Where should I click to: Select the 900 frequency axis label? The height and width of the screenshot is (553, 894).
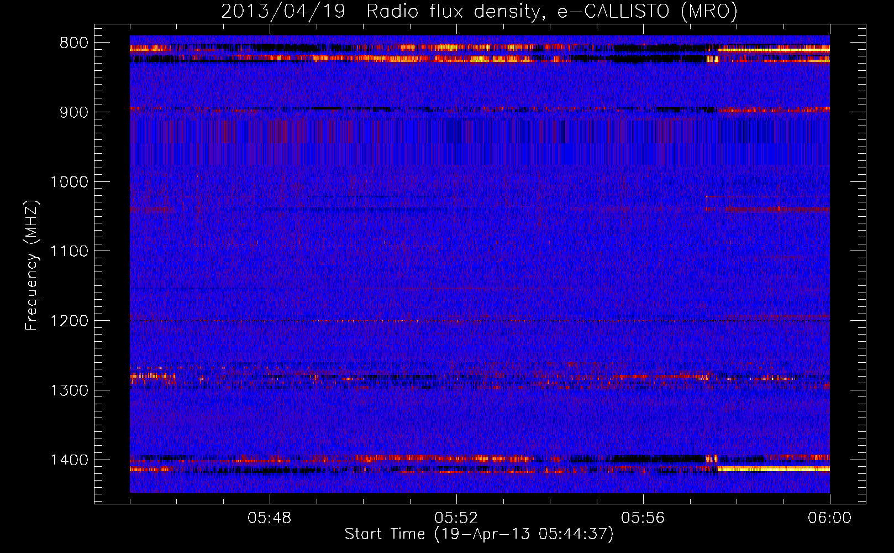click(x=74, y=112)
